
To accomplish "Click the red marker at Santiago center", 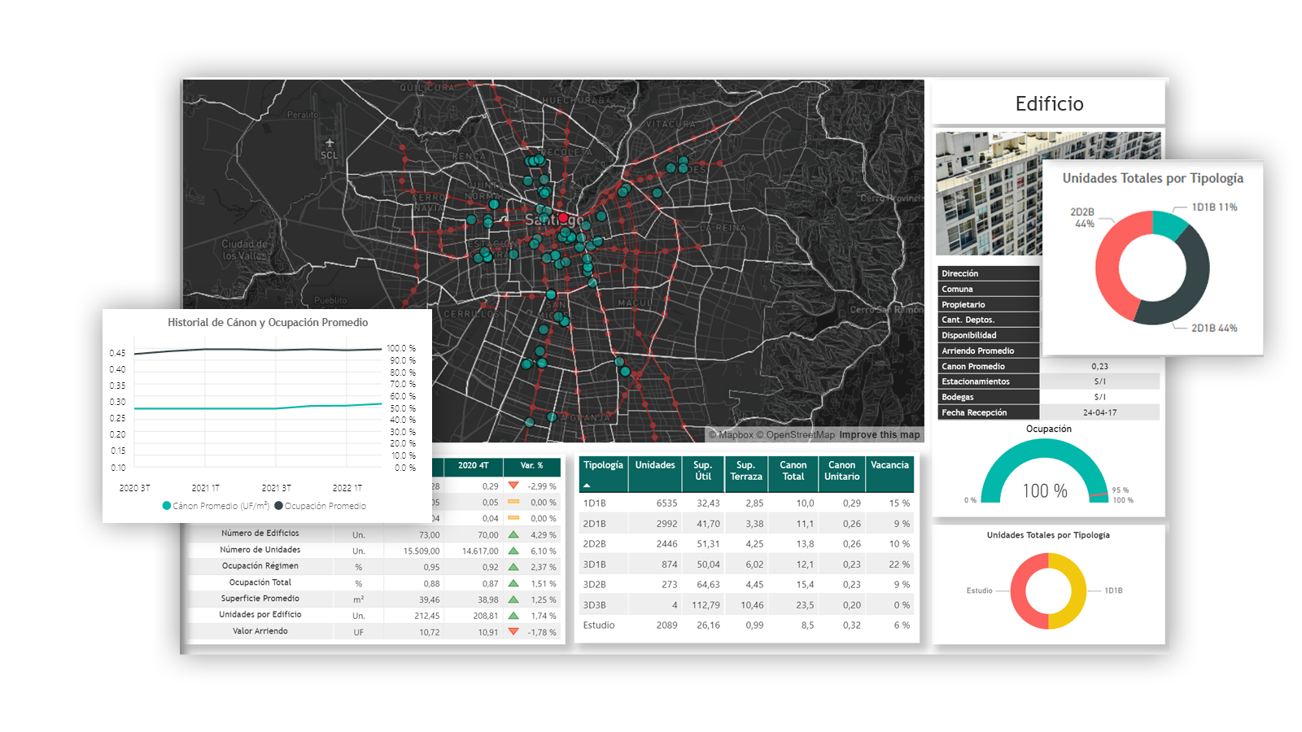I will 563,218.
